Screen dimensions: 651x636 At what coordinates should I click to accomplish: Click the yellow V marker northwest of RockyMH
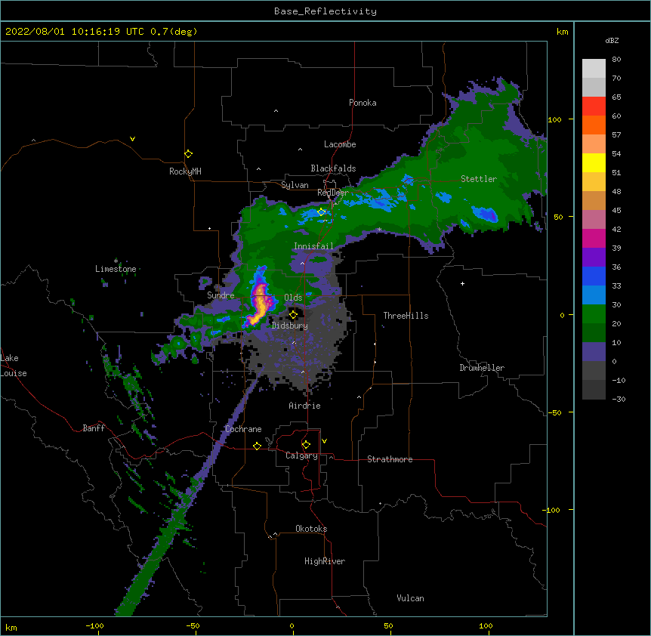[132, 139]
